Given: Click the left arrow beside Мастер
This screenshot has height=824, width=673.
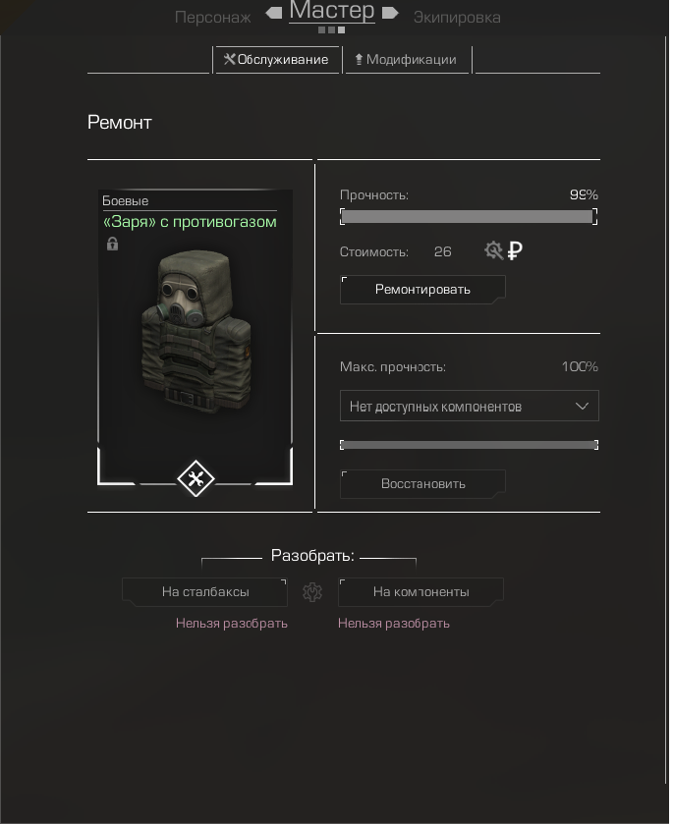Looking at the screenshot, I should [x=274, y=13].
